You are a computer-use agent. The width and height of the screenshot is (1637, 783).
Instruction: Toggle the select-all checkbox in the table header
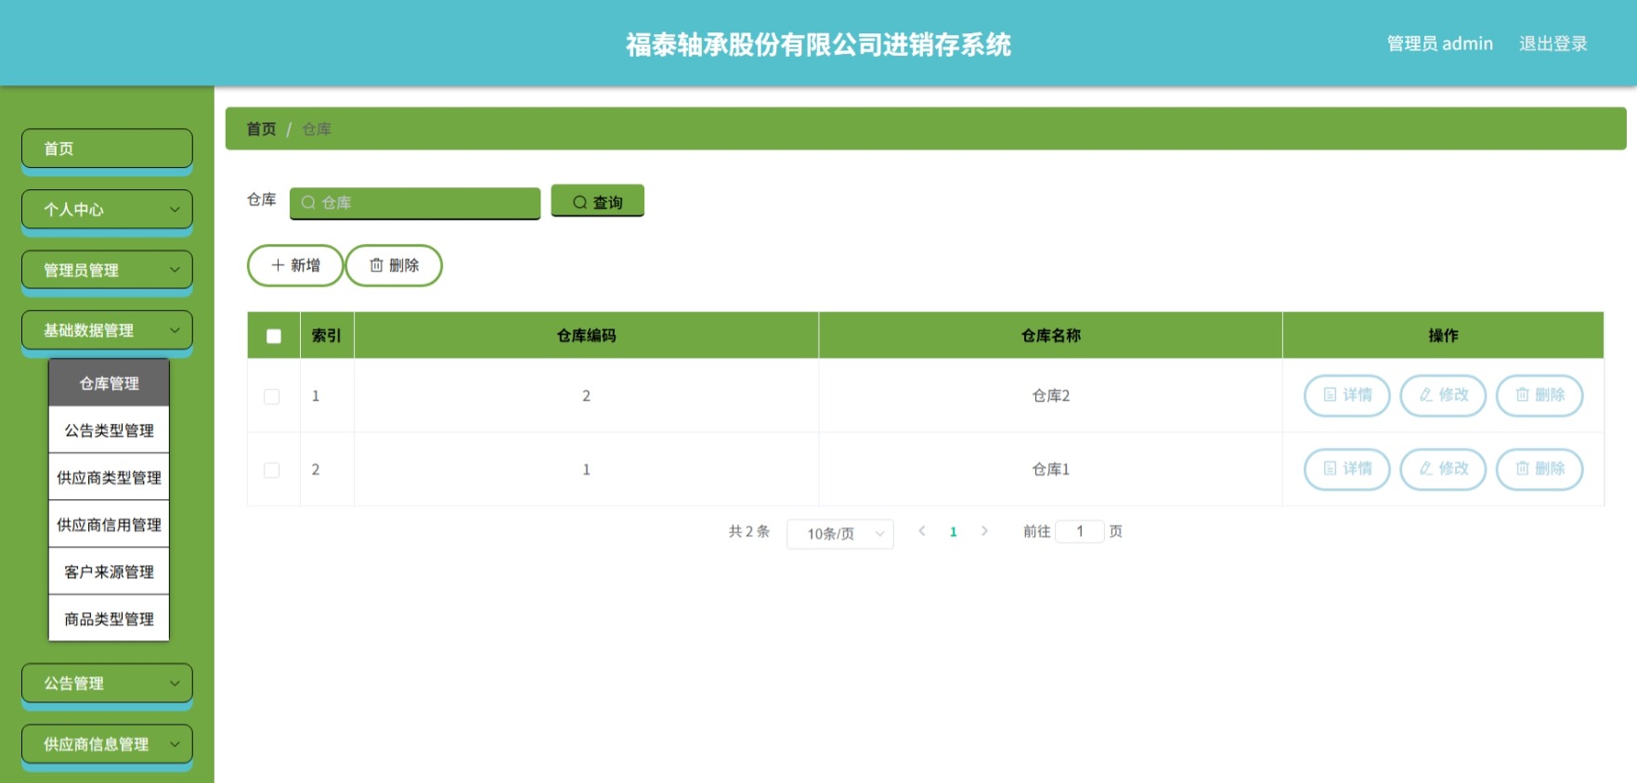(x=274, y=336)
